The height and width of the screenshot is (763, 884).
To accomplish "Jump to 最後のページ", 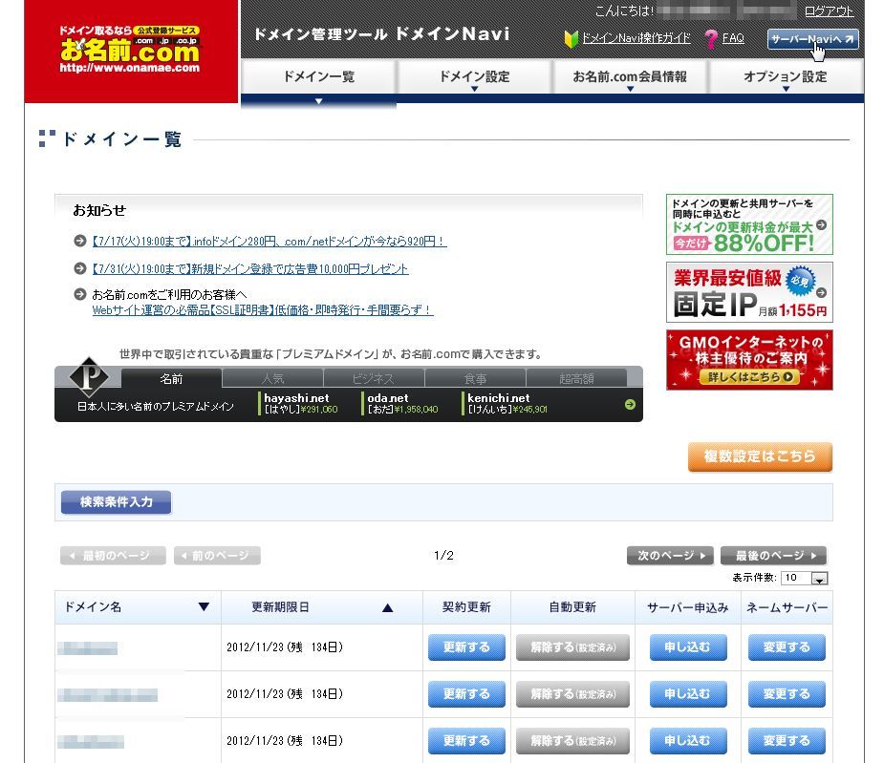I will tap(773, 556).
